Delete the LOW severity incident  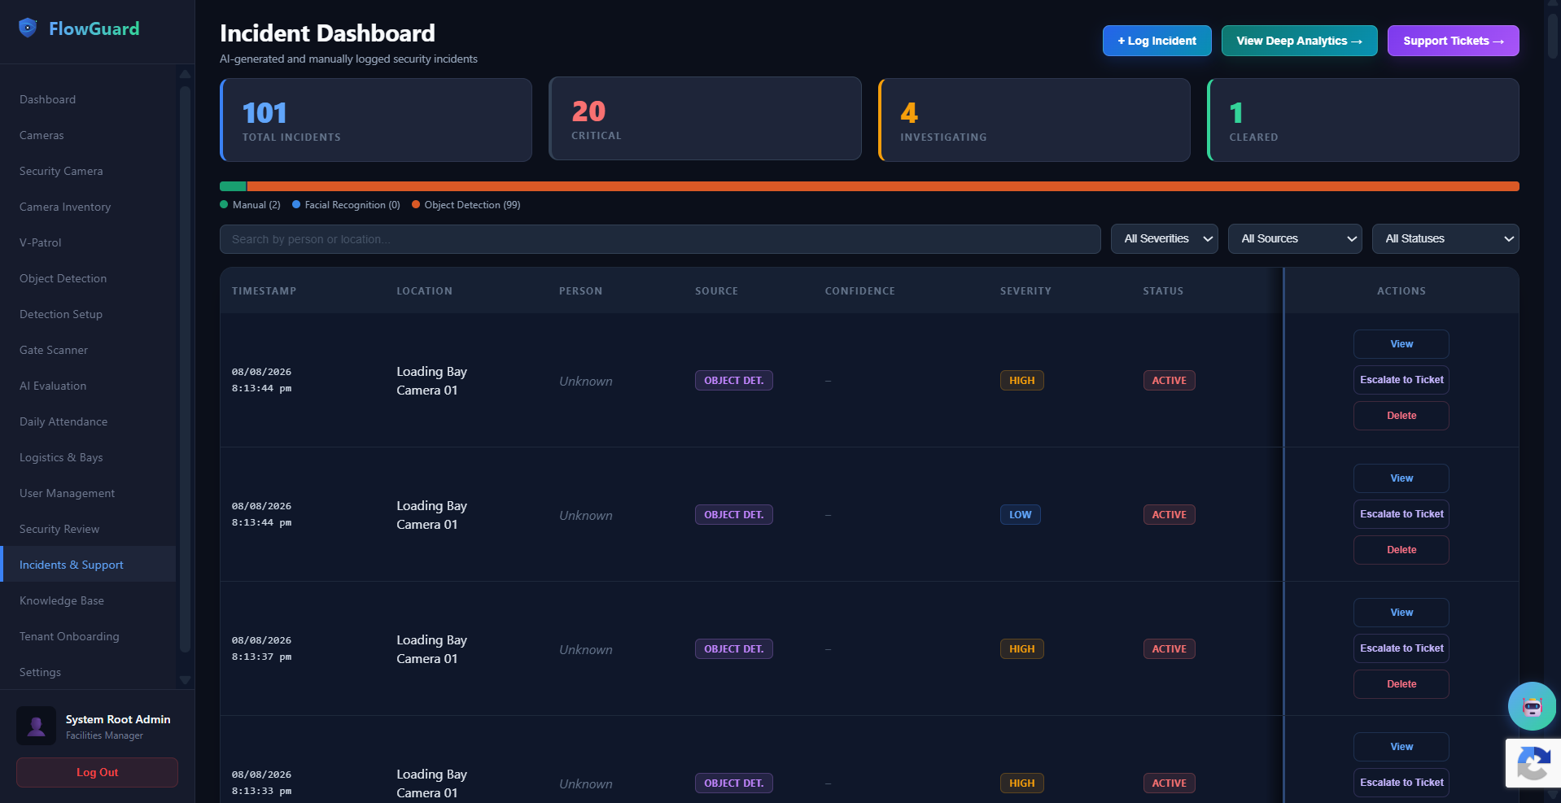pos(1401,550)
